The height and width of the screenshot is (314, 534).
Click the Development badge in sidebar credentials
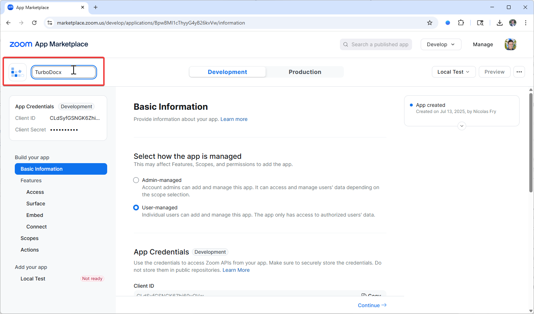[76, 106]
